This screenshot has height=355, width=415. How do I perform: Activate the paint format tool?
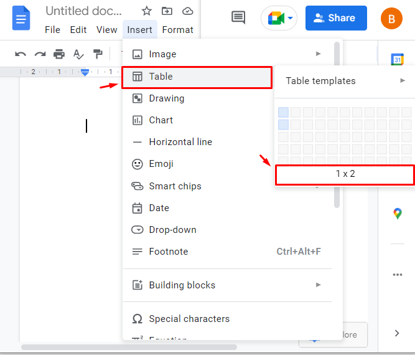(x=98, y=54)
